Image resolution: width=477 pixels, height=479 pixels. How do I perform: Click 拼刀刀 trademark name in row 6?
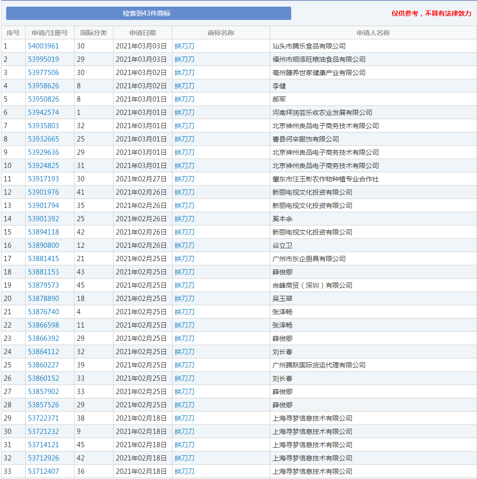click(184, 113)
